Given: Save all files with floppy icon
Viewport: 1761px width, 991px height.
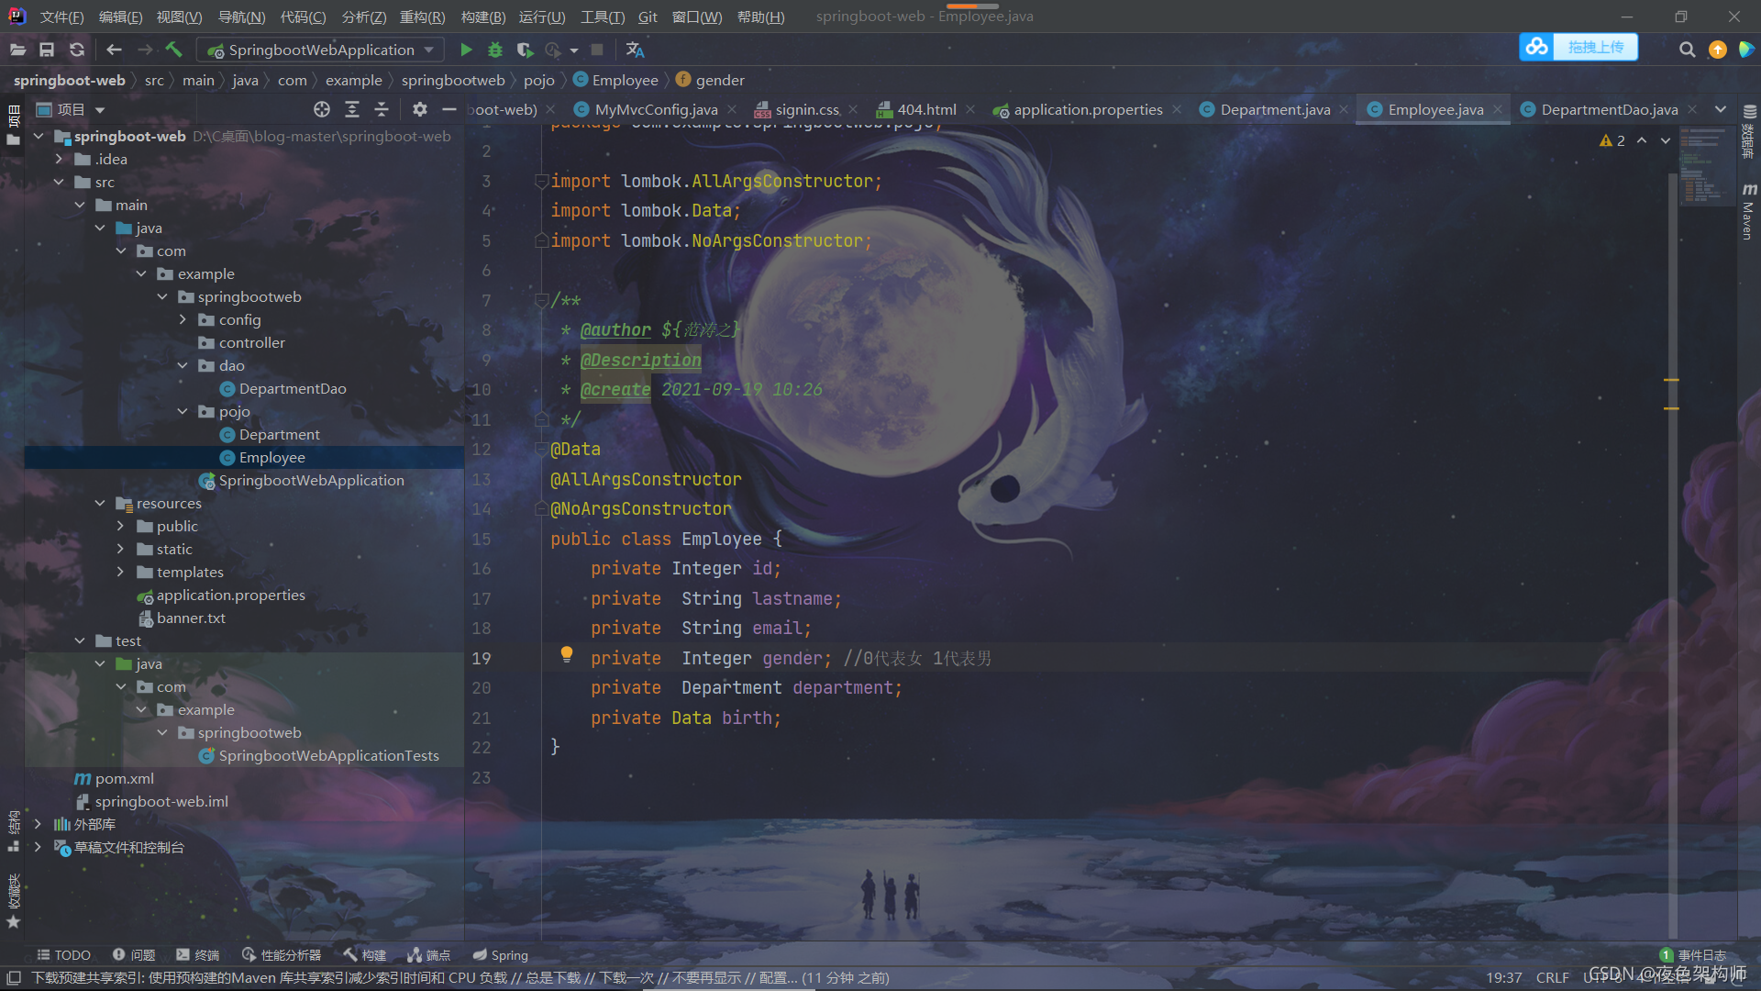Looking at the screenshot, I should [47, 50].
